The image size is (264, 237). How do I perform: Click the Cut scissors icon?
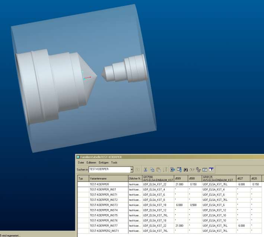(145, 170)
